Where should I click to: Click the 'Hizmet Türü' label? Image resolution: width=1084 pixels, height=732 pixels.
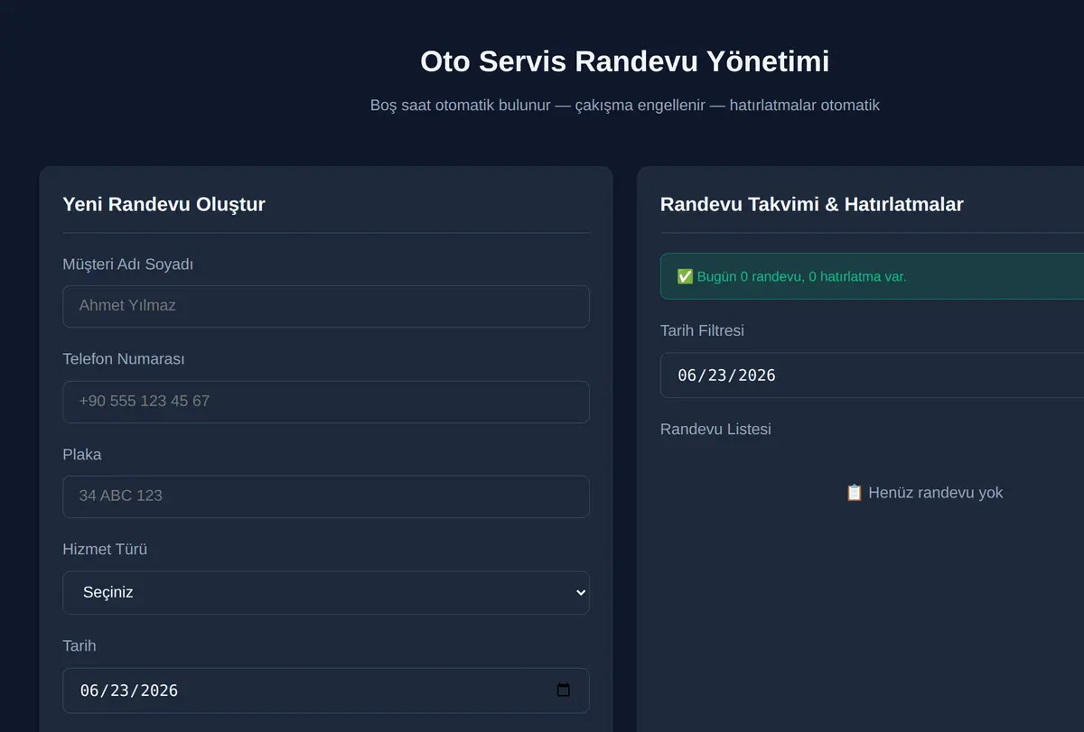(105, 549)
